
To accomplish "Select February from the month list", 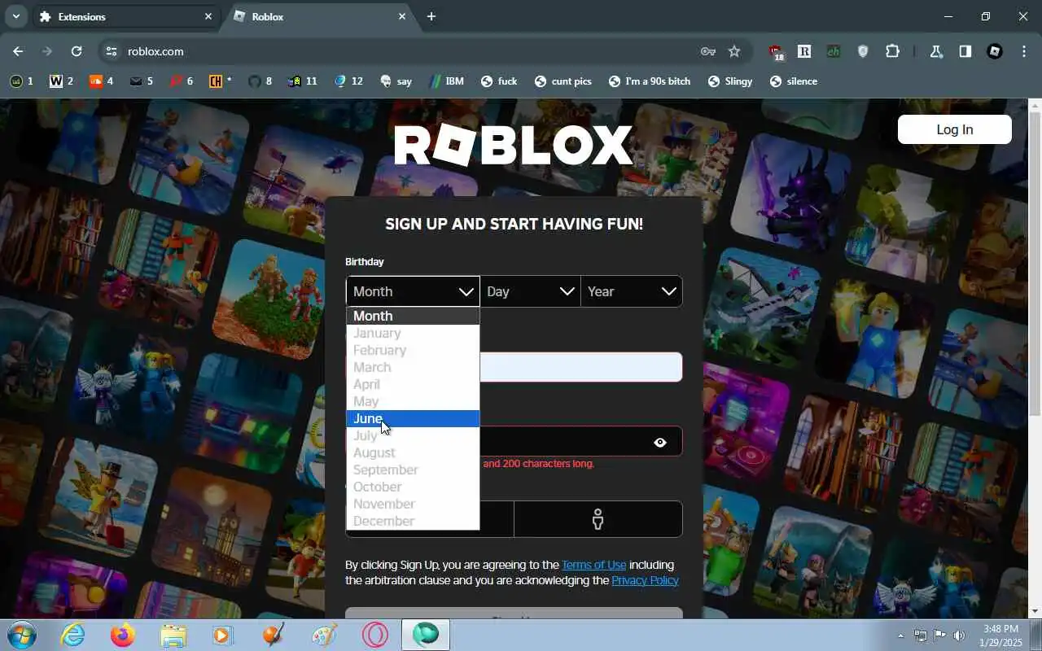I will pos(413,350).
